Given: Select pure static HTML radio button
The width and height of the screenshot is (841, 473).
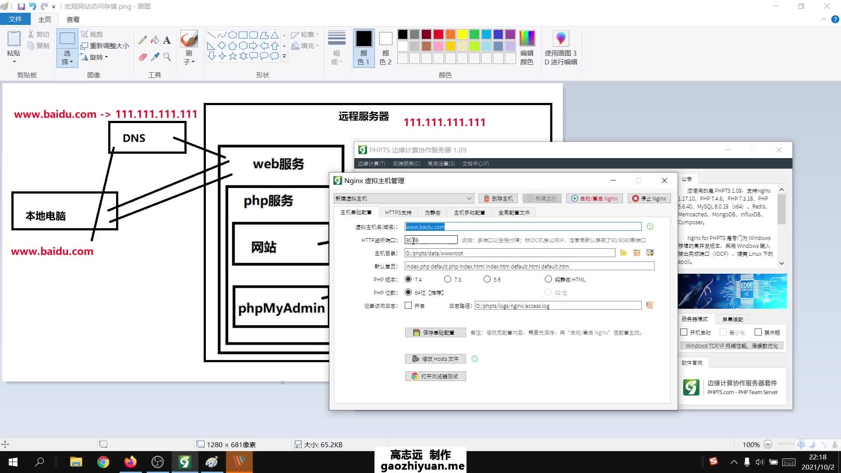Looking at the screenshot, I should point(548,279).
